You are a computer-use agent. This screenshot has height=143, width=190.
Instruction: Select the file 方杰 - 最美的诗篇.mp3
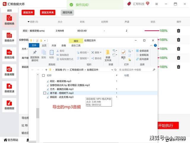[62, 89]
